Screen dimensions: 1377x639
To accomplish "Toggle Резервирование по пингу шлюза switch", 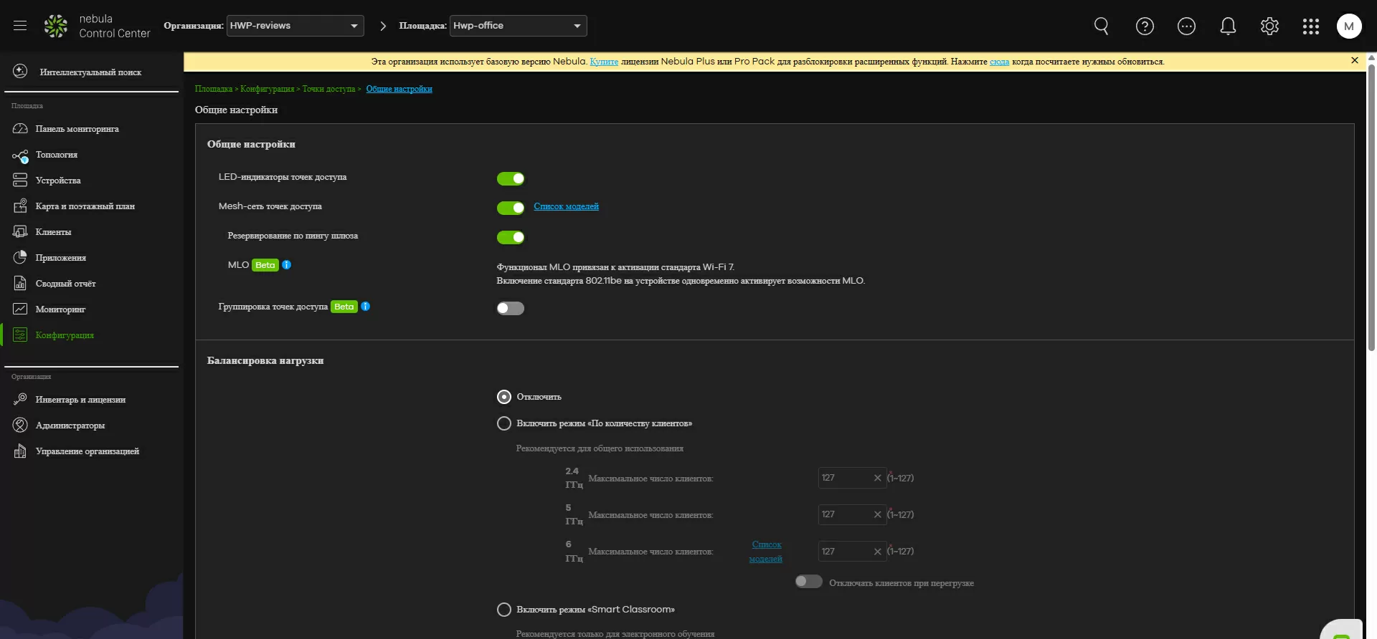I will (511, 237).
